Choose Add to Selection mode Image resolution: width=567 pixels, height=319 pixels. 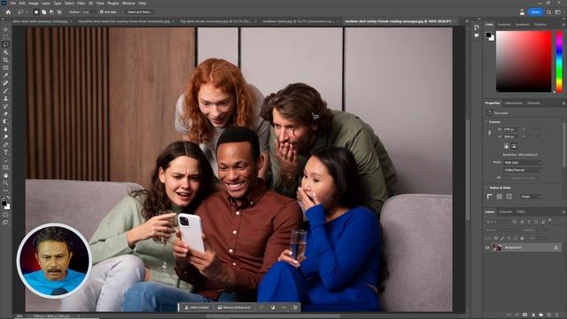[x=43, y=12]
